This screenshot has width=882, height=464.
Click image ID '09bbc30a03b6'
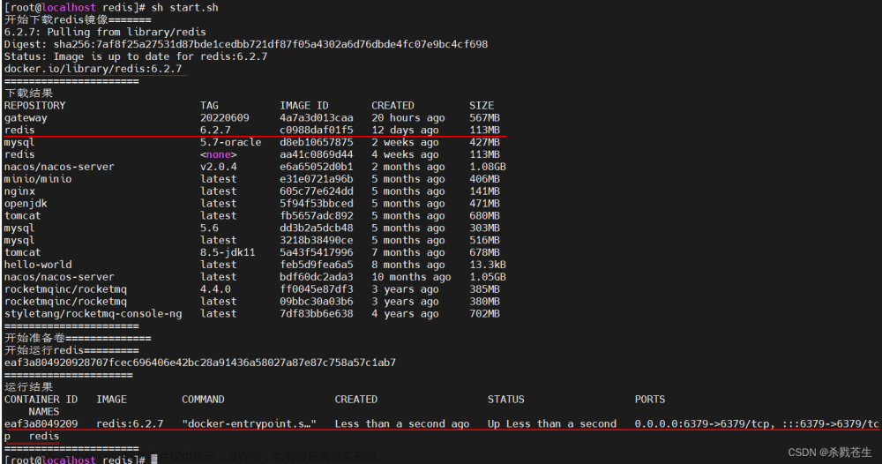(316, 302)
